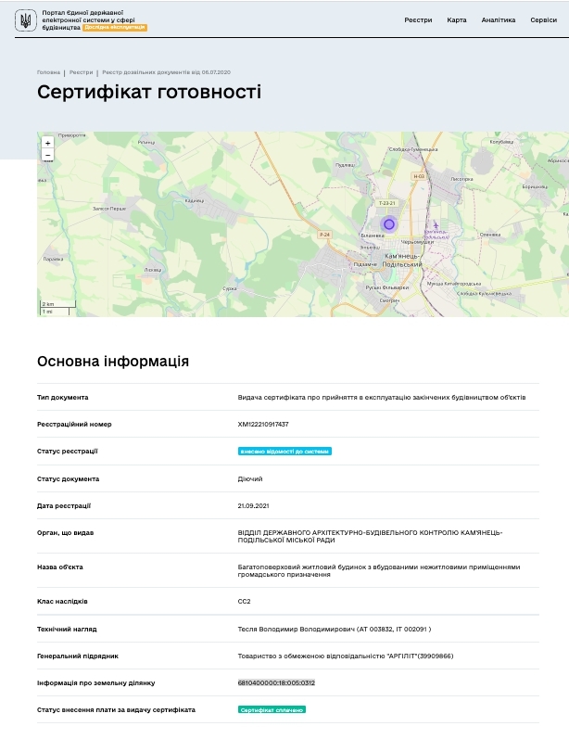This screenshot has height=739, width=569.
Task: Click the Клас наслідків row label
Action: pos(62,602)
